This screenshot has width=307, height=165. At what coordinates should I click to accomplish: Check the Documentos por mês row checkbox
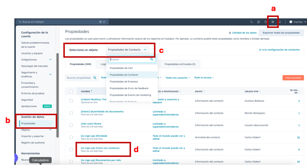pos(71,161)
